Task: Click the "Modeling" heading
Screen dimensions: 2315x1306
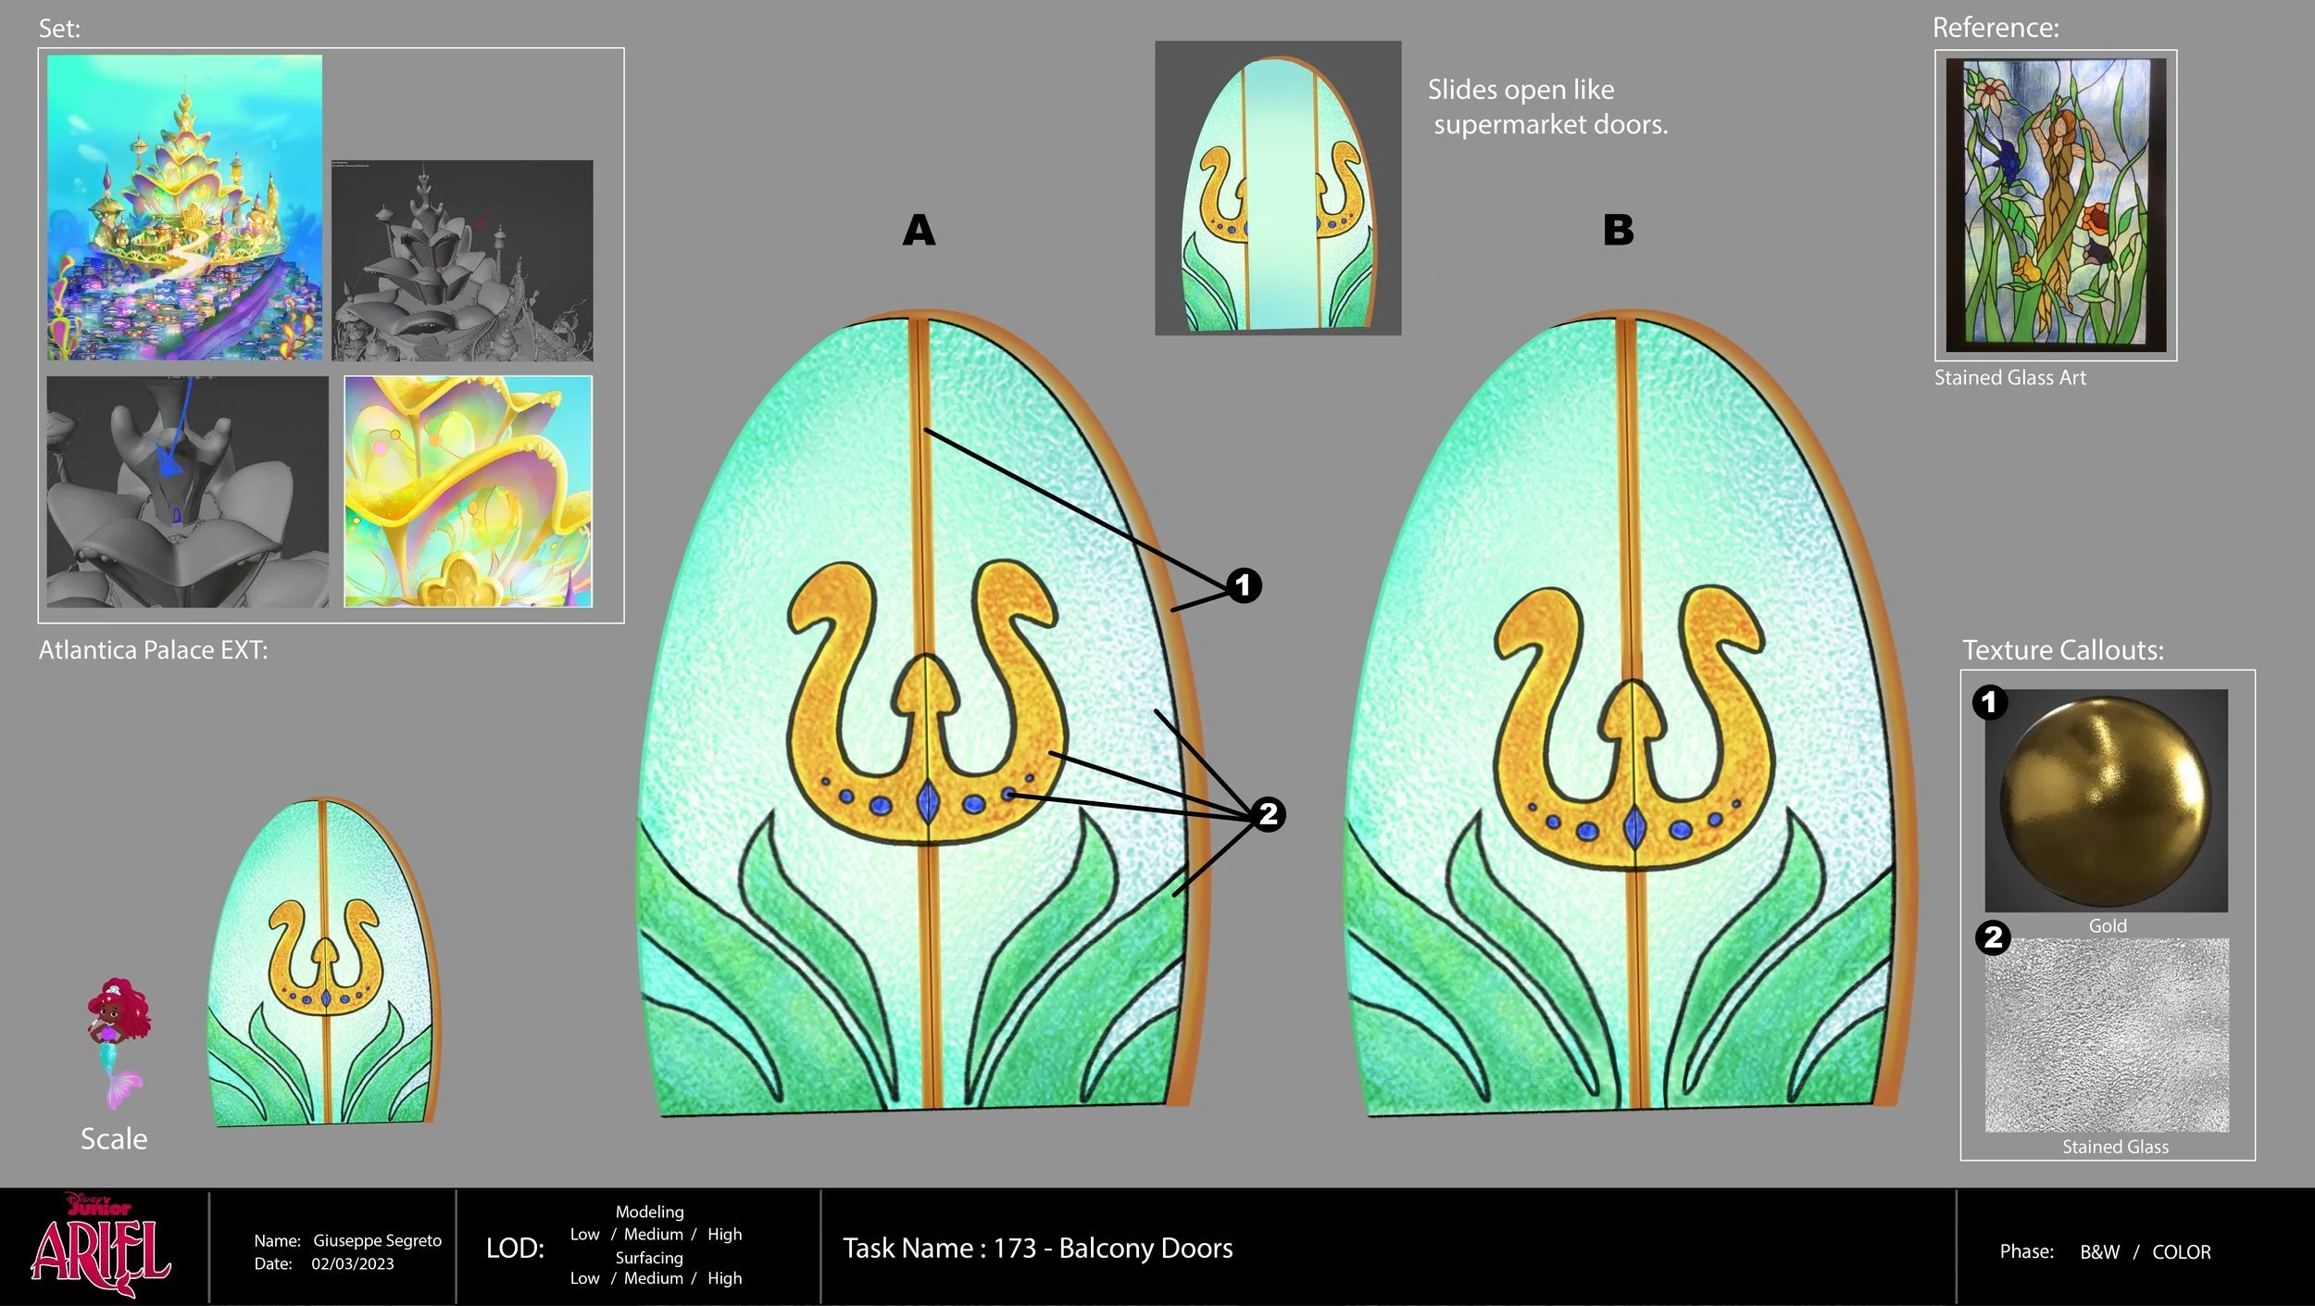Action: click(649, 1212)
